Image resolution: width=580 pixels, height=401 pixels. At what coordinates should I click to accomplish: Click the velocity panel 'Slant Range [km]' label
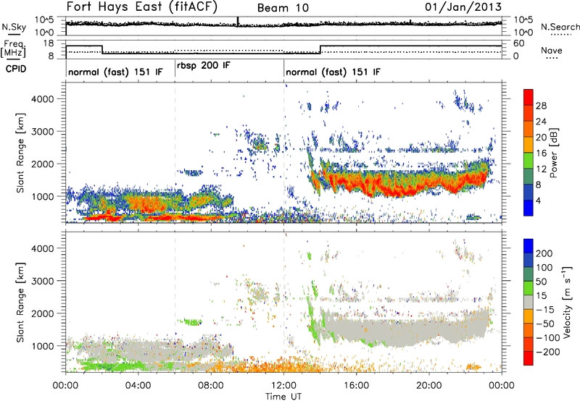point(20,303)
